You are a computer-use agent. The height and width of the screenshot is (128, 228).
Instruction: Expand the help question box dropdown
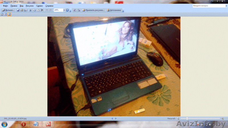[x=226, y=6]
